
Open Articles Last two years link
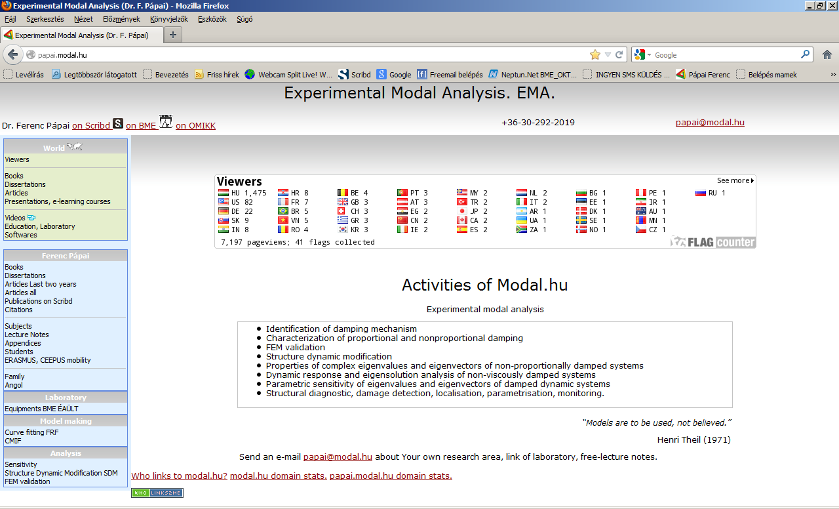point(41,284)
